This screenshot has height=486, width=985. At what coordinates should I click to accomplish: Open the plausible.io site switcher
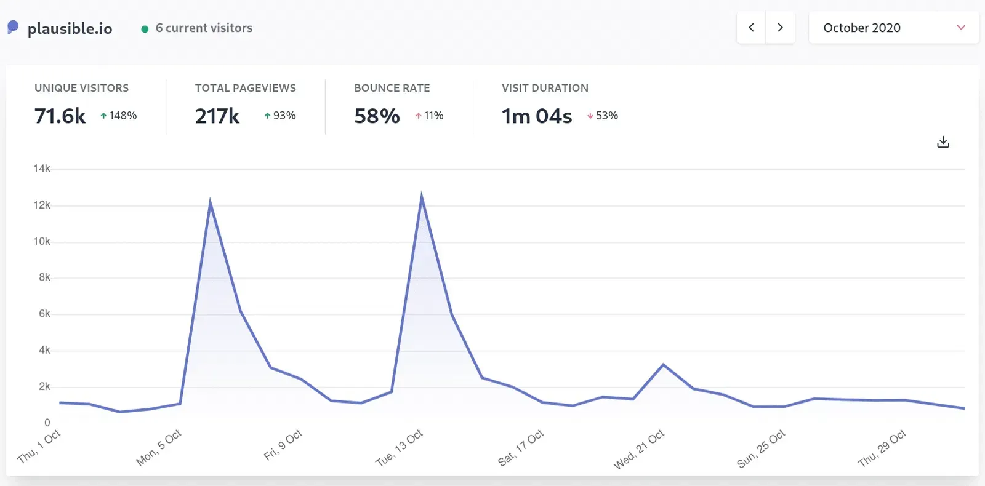click(70, 28)
